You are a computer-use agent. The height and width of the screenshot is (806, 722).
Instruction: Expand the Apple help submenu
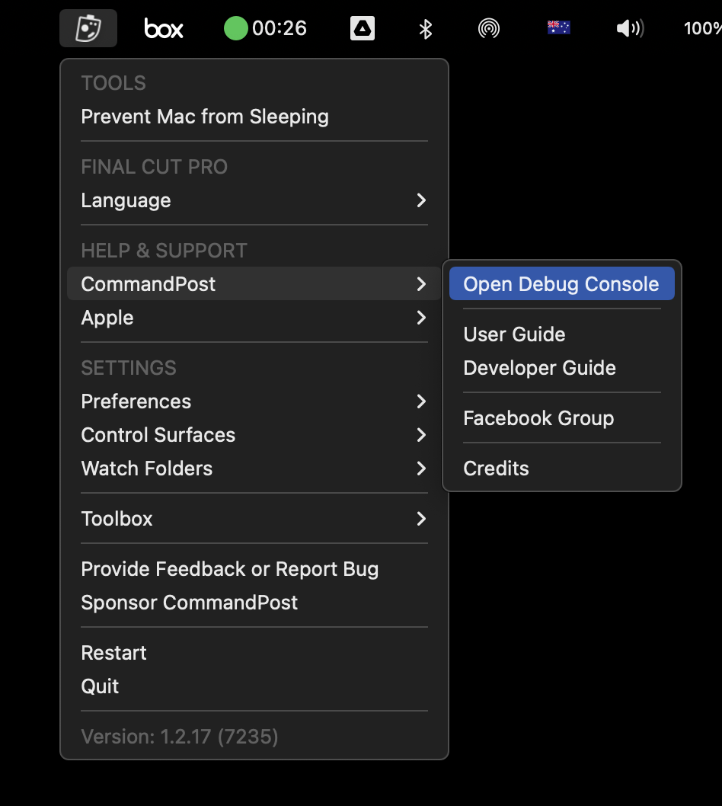tap(254, 318)
